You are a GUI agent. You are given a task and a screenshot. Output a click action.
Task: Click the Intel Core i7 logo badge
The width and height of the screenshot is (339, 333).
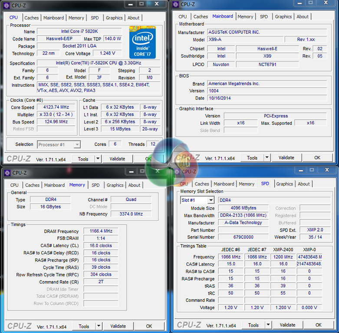click(x=142, y=42)
